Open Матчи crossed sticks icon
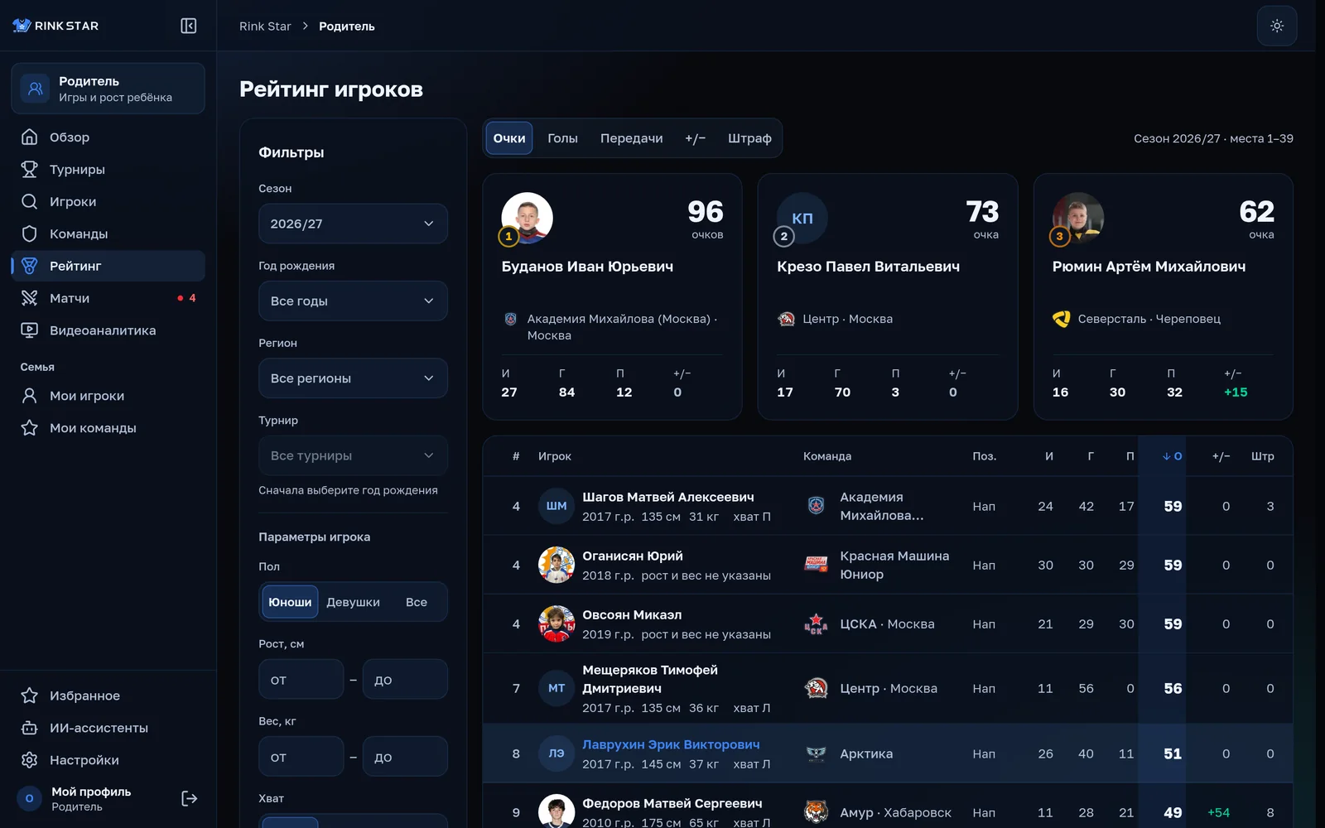 pyautogui.click(x=29, y=298)
